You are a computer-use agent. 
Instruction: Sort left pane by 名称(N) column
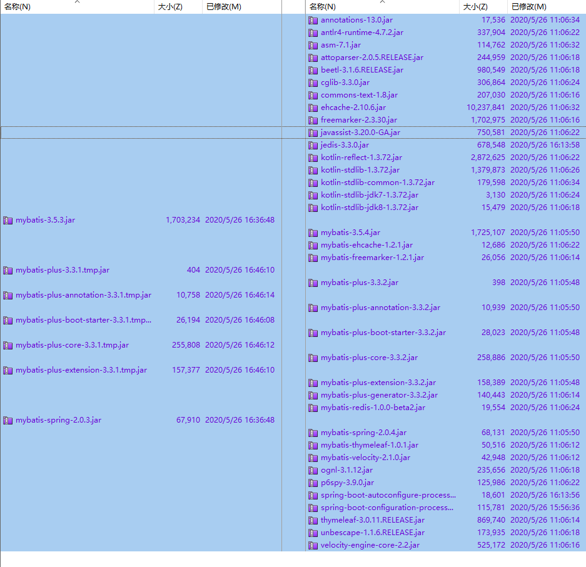point(18,7)
